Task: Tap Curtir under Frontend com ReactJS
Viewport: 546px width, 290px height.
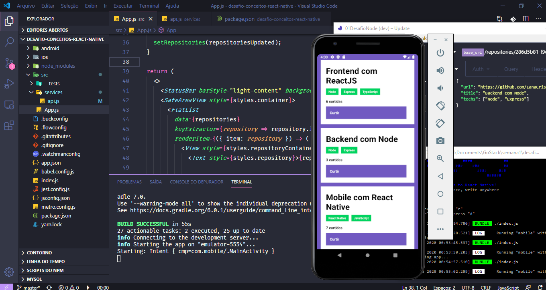Action: point(366,113)
